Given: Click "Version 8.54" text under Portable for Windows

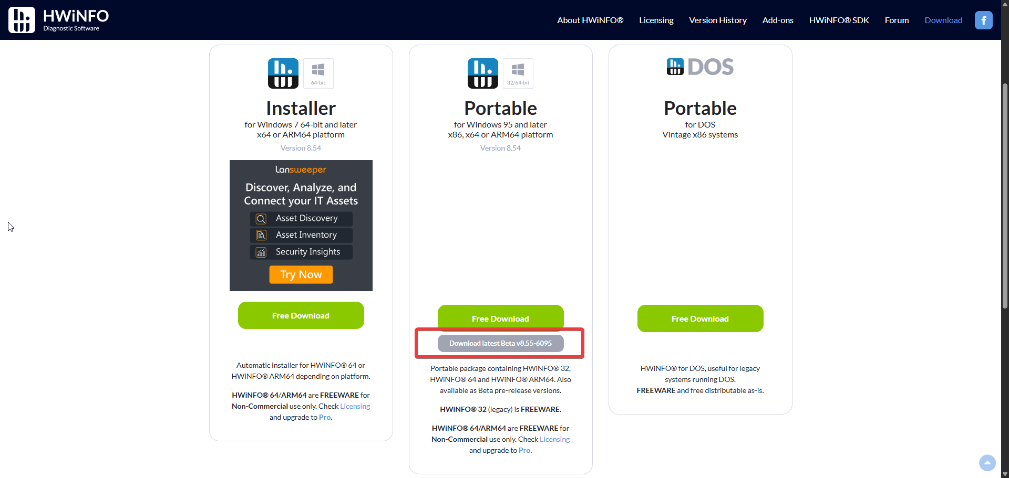Looking at the screenshot, I should pos(500,148).
